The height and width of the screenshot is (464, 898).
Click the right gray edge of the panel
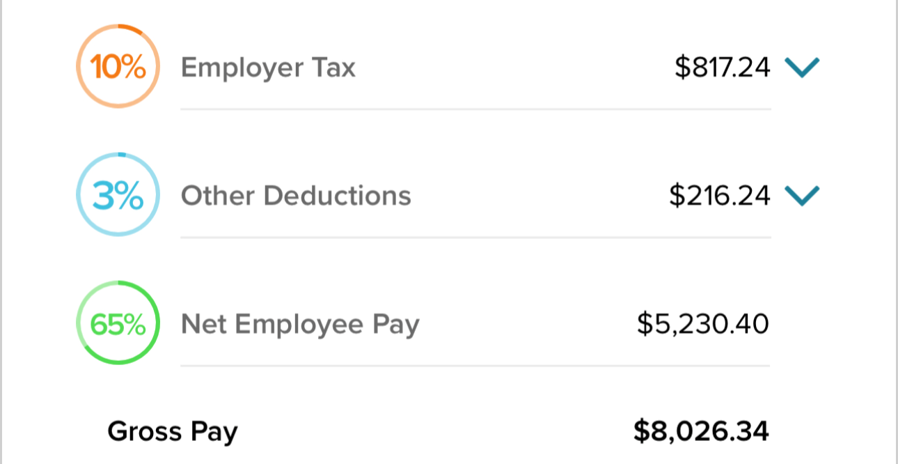pos(895,232)
